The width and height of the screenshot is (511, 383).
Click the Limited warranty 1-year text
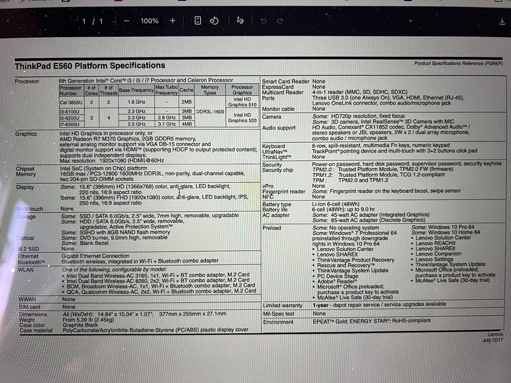[x=379, y=305]
